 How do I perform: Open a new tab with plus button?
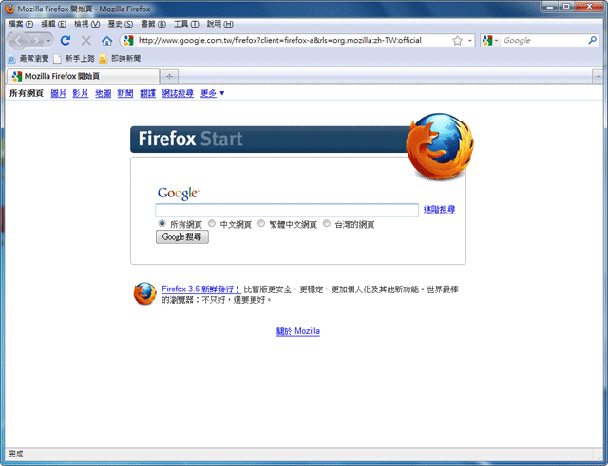pos(169,76)
